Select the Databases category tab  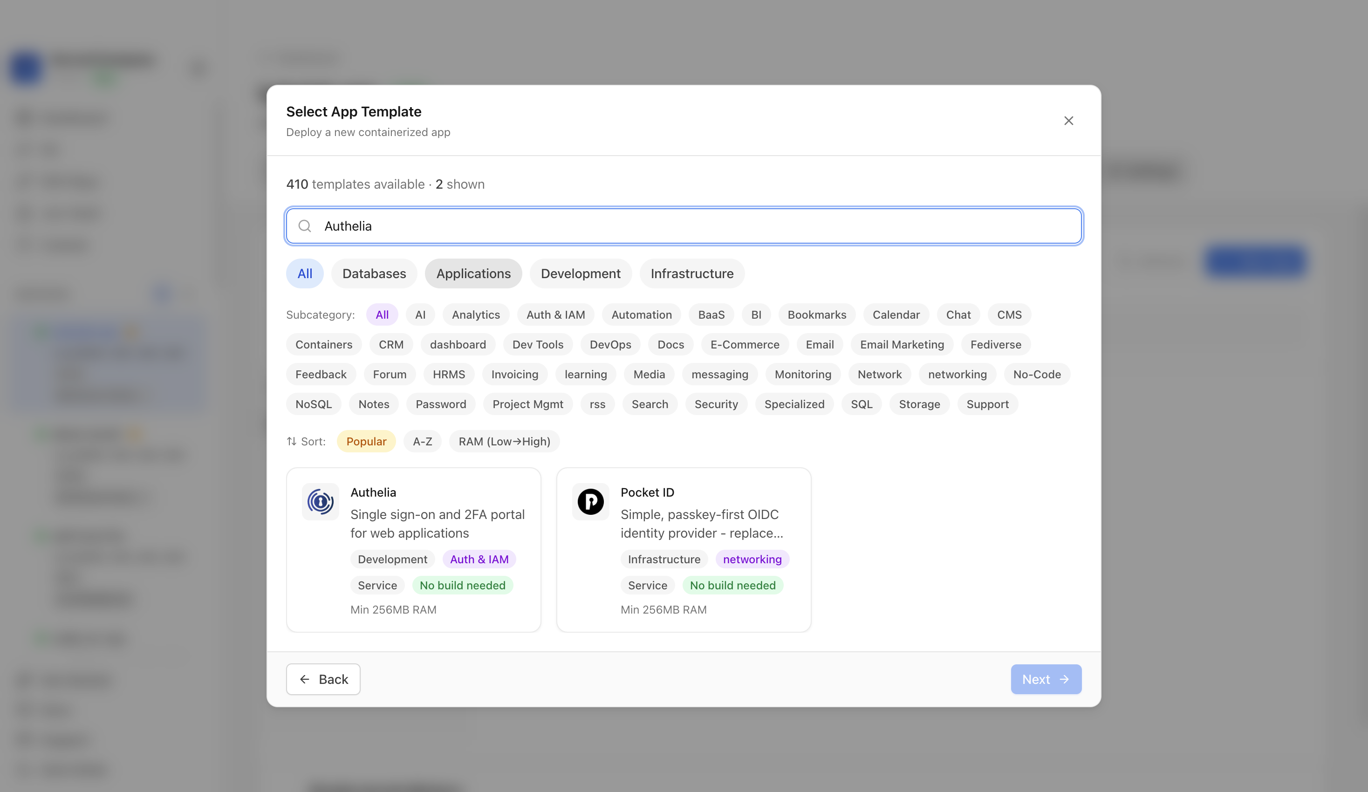(x=374, y=273)
